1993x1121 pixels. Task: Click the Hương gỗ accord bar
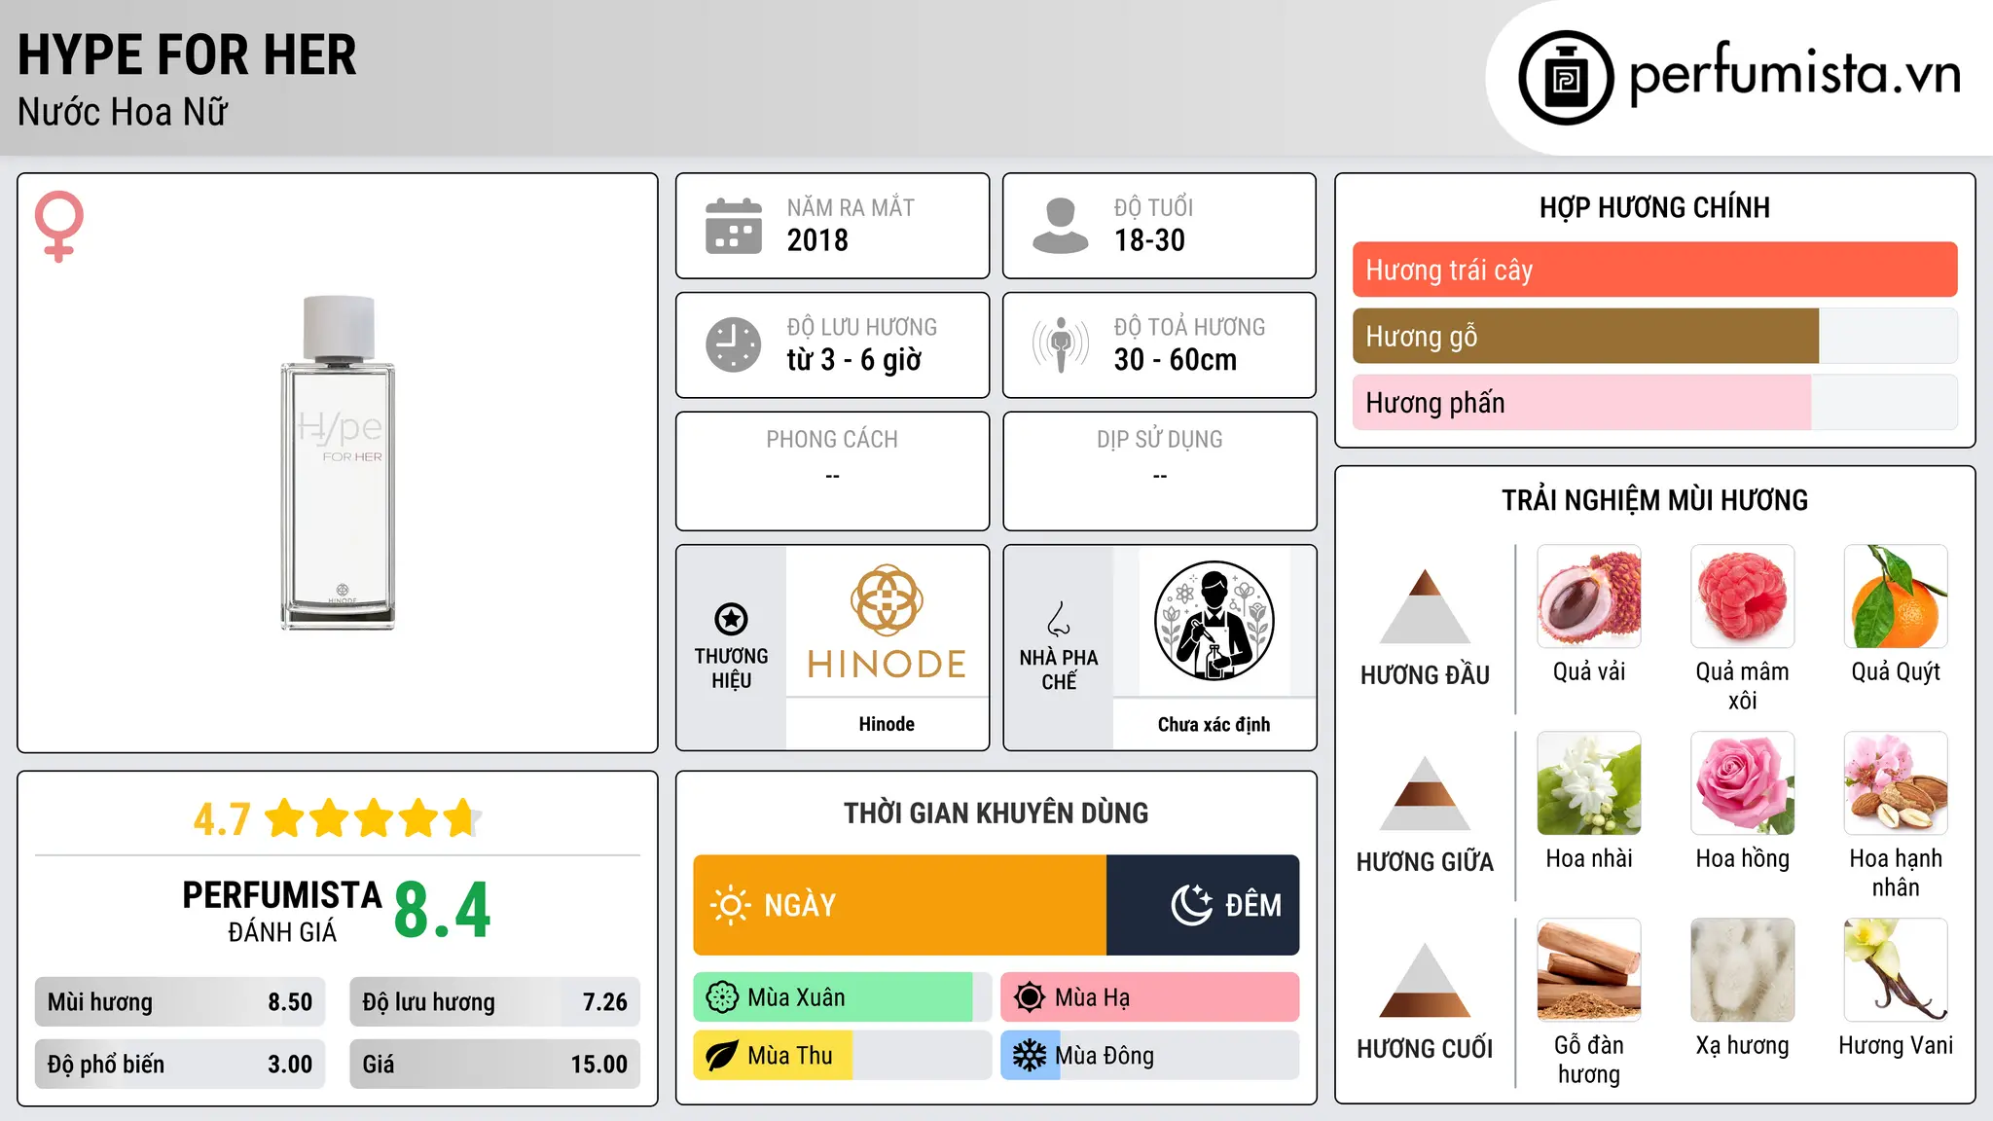(1655, 336)
